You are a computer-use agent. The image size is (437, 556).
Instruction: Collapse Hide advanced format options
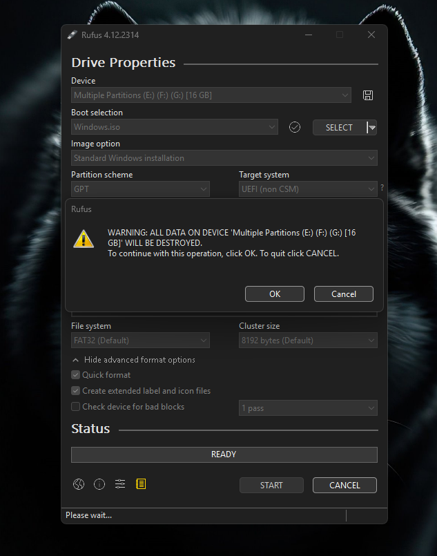[x=134, y=360]
